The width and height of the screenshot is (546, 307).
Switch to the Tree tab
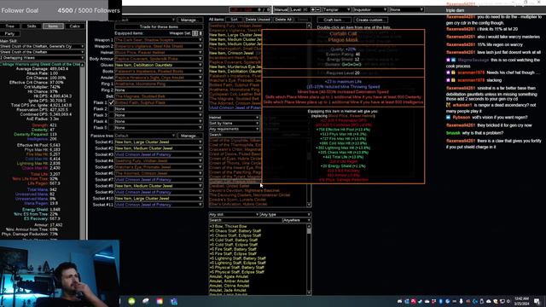click(9, 26)
